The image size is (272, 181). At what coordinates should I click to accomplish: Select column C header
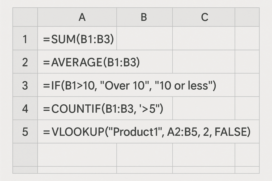click(204, 17)
